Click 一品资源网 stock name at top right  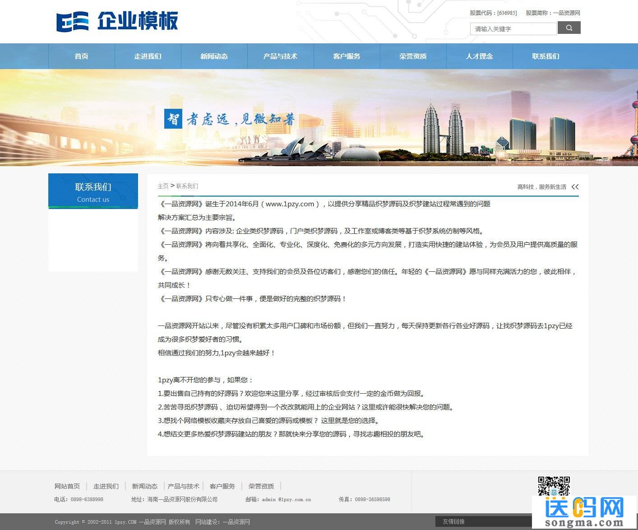(x=566, y=13)
